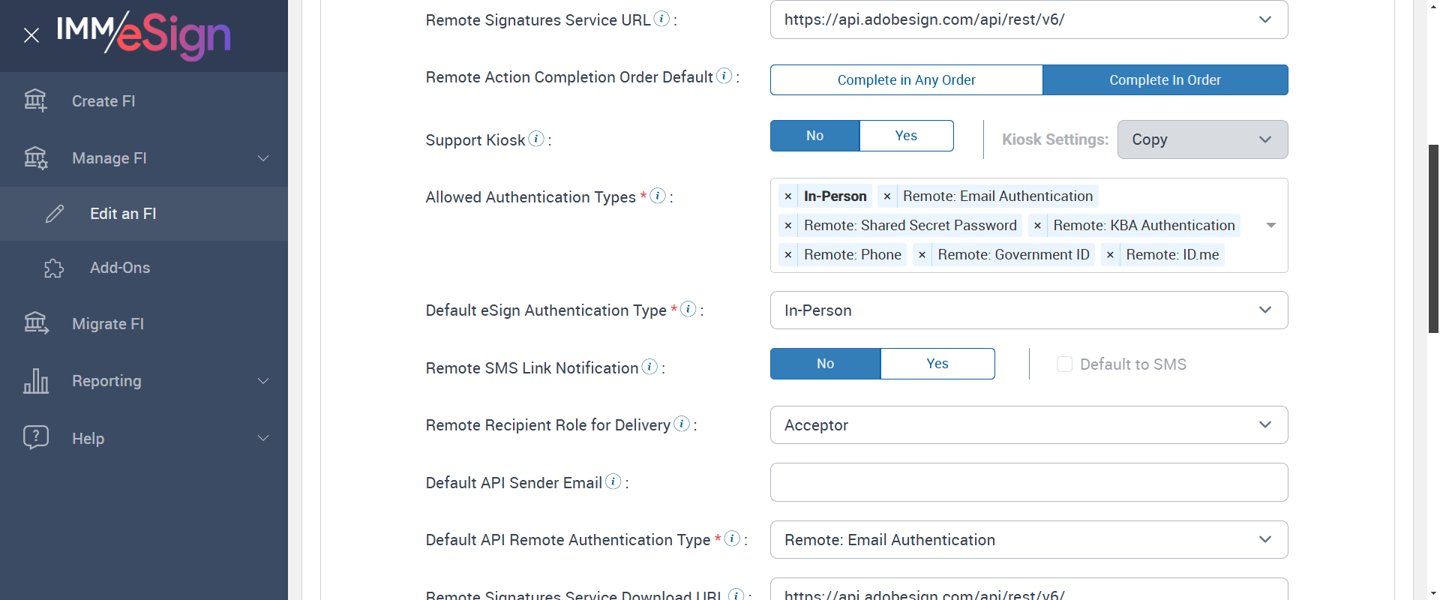Click info icon beside Support Kiosk
1440x600 pixels.
[x=536, y=139]
